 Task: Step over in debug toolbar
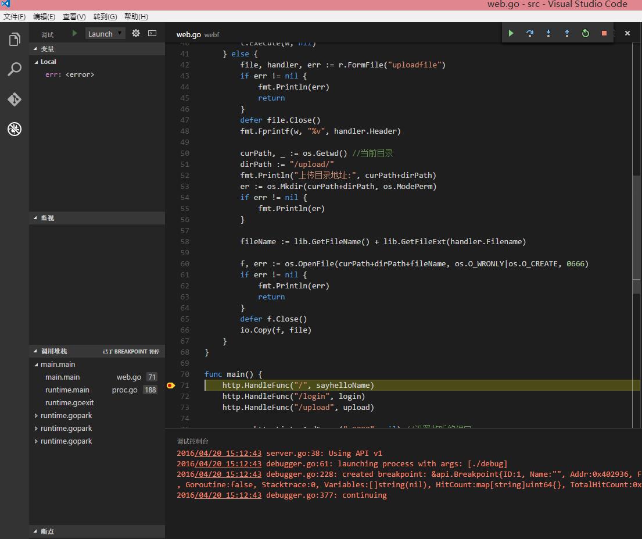click(530, 33)
